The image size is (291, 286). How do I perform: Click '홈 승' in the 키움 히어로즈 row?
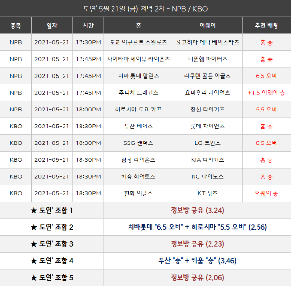(x=266, y=177)
